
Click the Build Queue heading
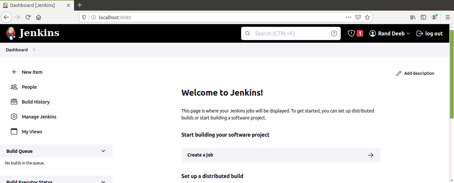pyautogui.click(x=20, y=151)
